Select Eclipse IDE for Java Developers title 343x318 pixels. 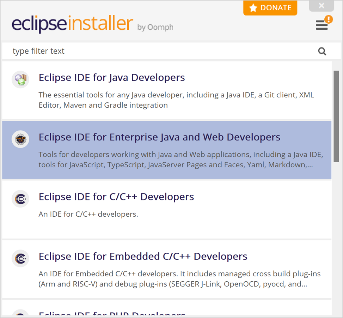click(112, 78)
